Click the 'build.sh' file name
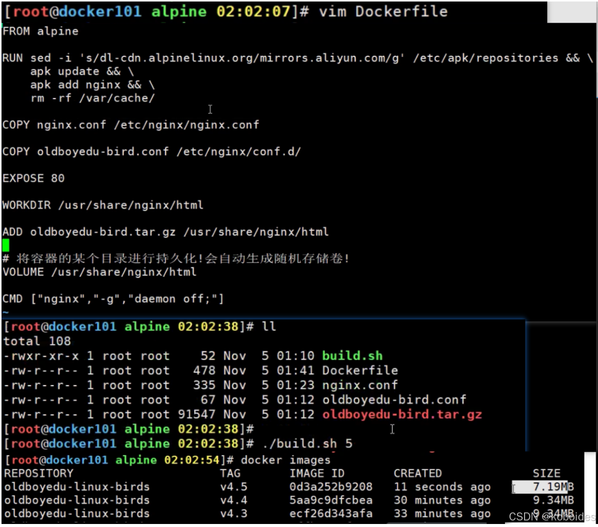Viewport: 598px width, 527px height. point(353,356)
